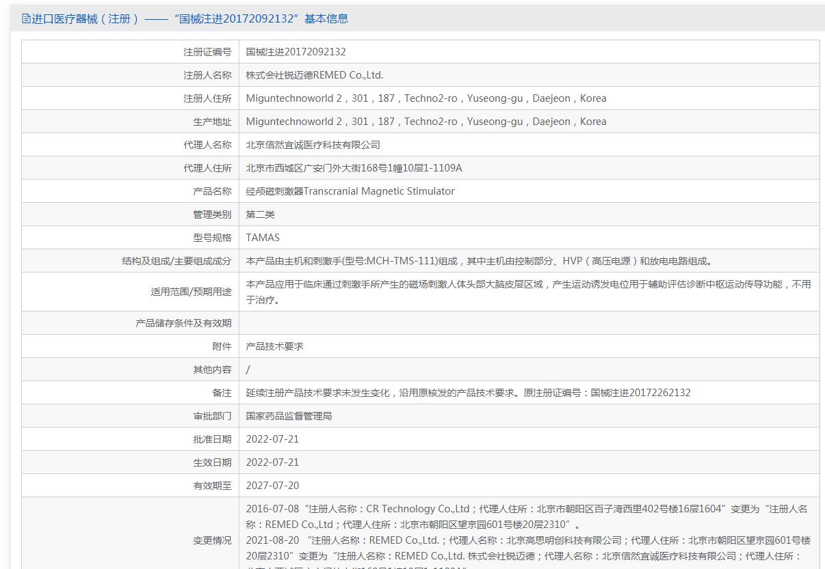Select the value 株式会社锐迈德REMED Co.,Ltd.
The height and width of the screenshot is (569, 825).
coord(315,75)
